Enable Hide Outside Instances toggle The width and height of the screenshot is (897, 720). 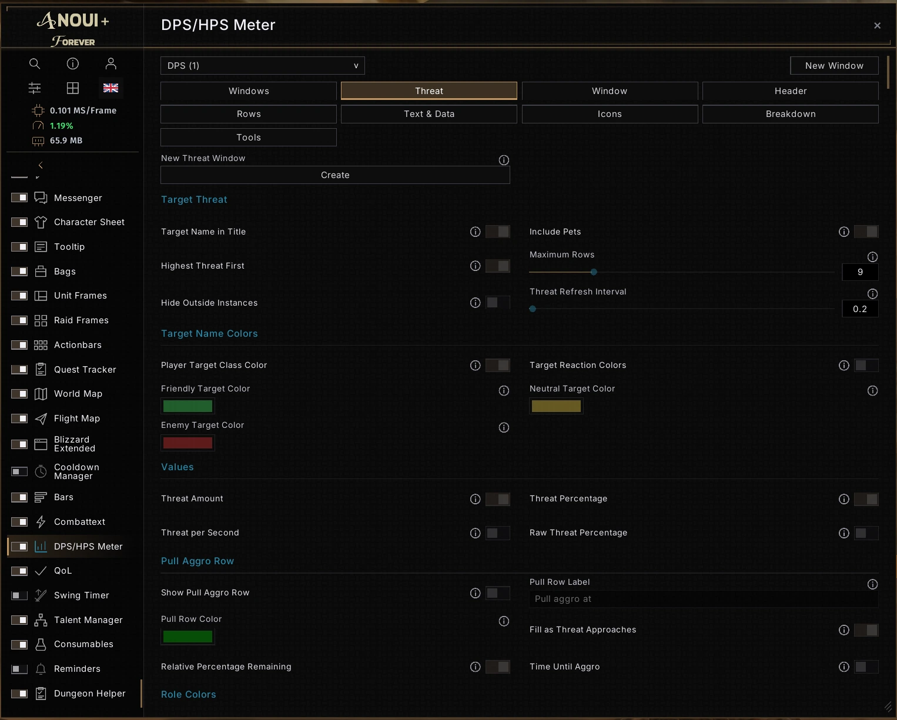498,303
